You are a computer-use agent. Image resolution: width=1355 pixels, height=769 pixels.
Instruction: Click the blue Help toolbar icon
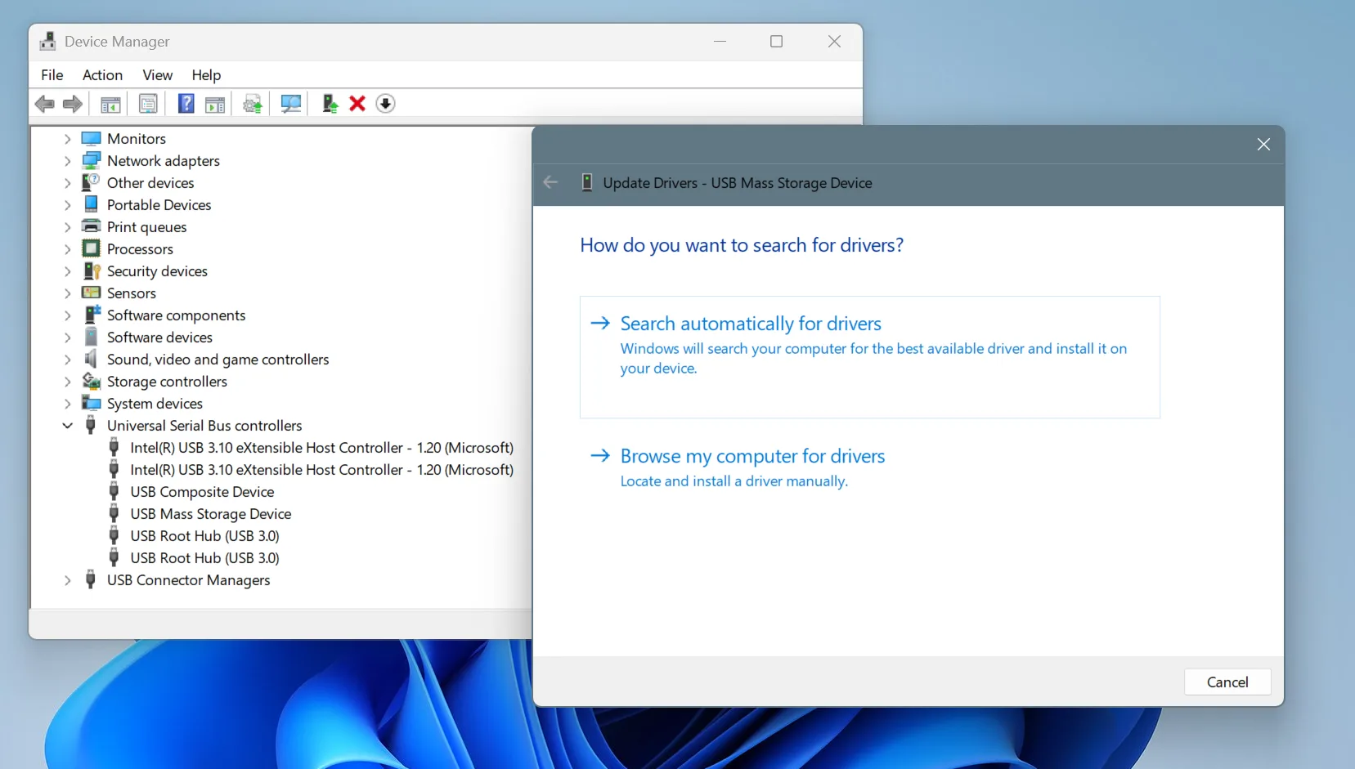click(x=186, y=104)
